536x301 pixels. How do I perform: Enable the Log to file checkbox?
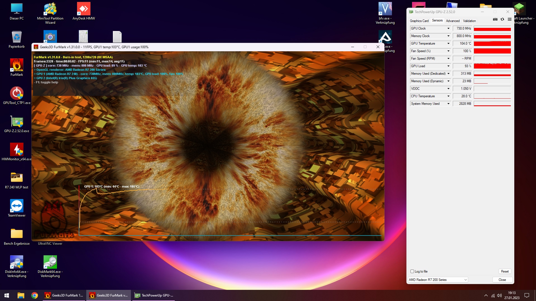click(412, 271)
